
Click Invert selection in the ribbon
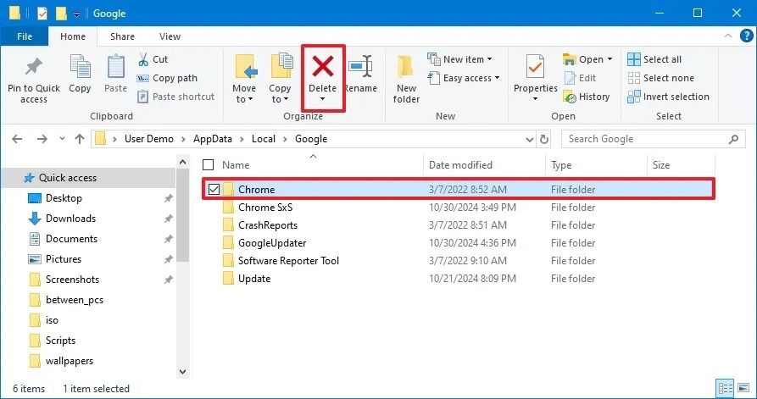point(668,97)
